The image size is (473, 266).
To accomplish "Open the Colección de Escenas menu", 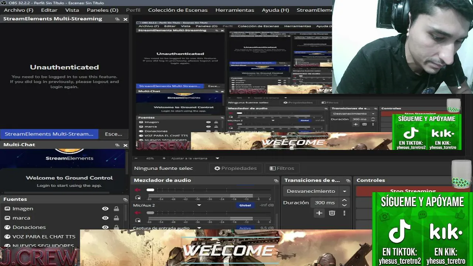I will point(178,10).
